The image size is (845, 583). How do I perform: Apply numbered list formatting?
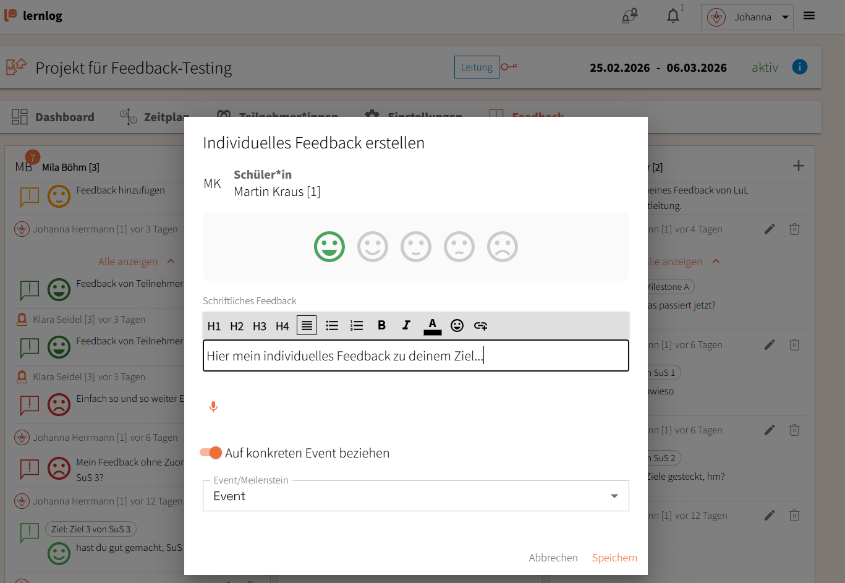(357, 326)
